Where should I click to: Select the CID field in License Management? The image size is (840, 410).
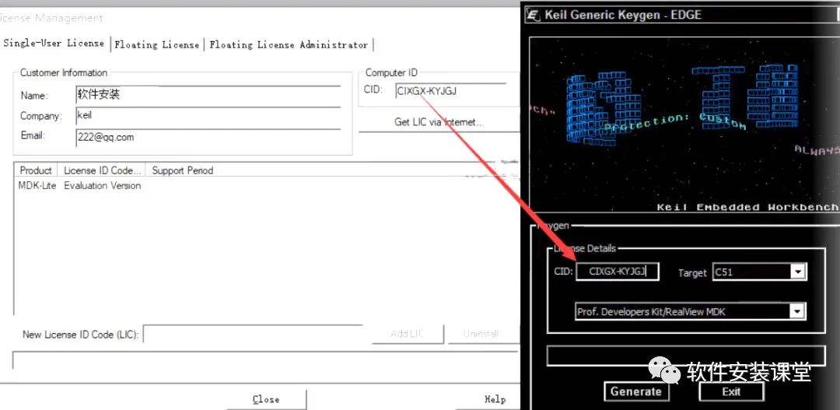tap(451, 91)
